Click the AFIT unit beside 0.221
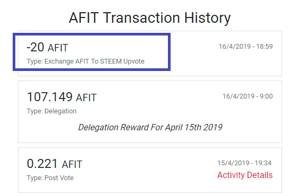The image size is (291, 196). (72, 164)
